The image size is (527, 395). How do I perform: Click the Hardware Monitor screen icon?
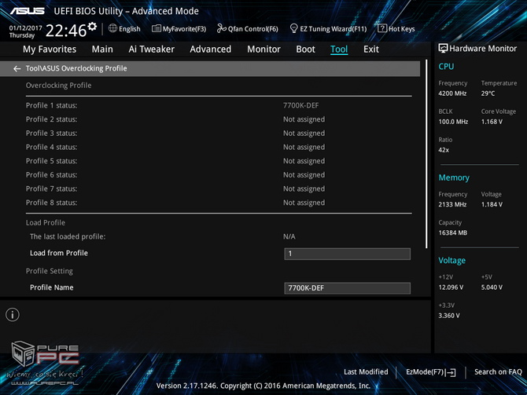coord(443,49)
